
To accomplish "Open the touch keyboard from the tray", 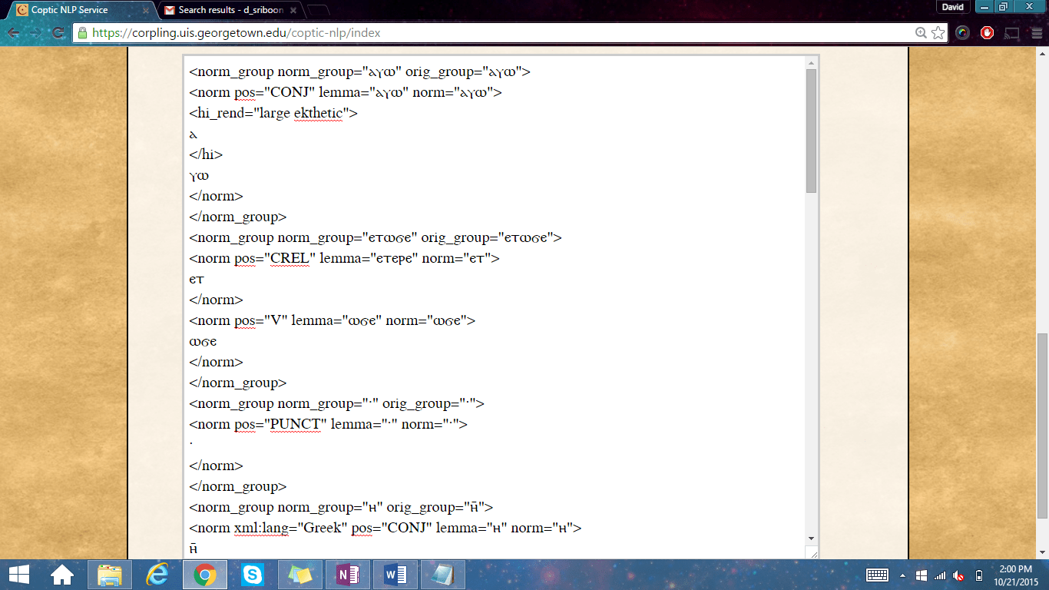I will coord(876,575).
